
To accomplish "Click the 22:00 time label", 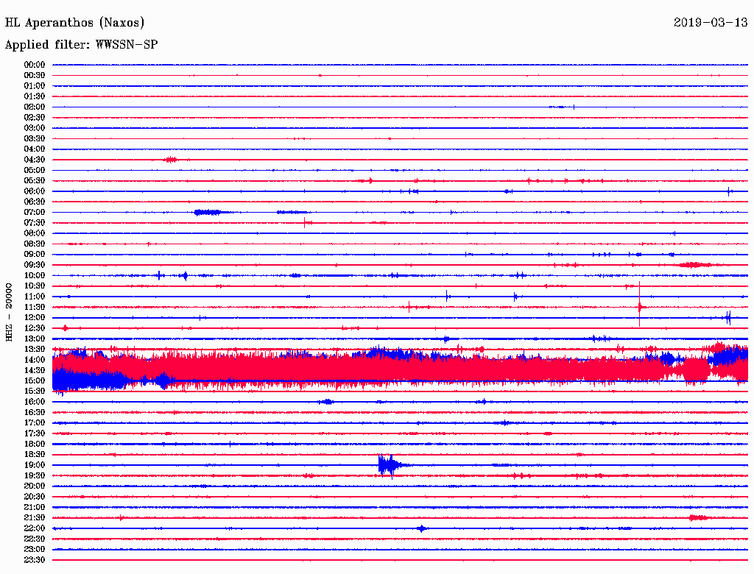I will click(35, 528).
